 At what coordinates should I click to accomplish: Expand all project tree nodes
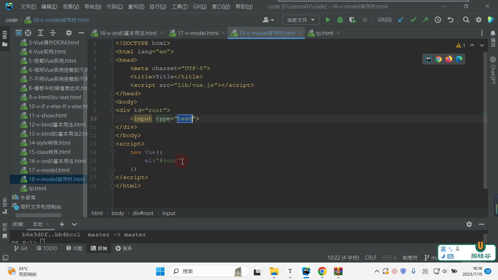point(40,33)
